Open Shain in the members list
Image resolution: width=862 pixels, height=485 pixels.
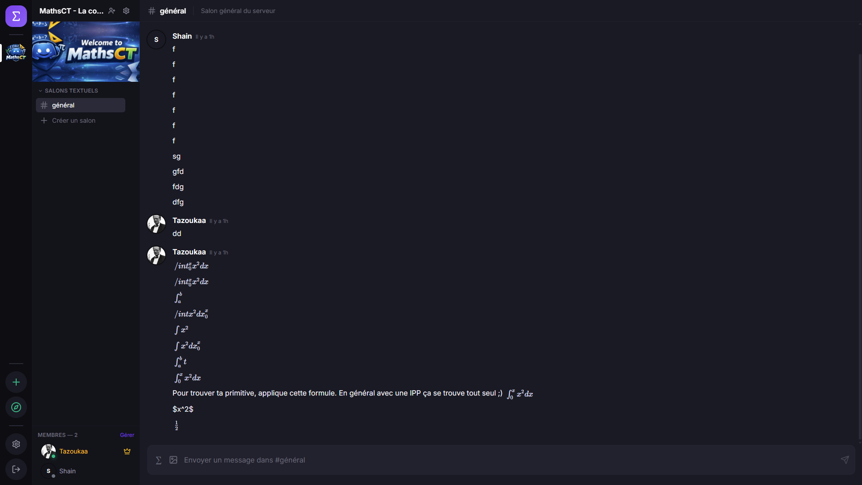(x=67, y=471)
